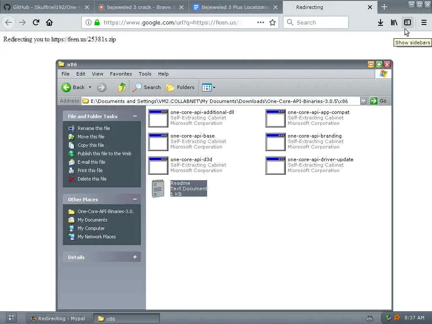The height and width of the screenshot is (324, 432).
Task: Select one-core-api-additional-dll file icon
Action: tap(158, 118)
